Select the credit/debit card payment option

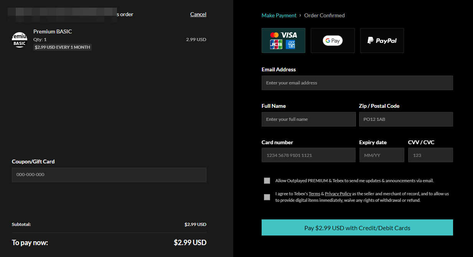[283, 40]
